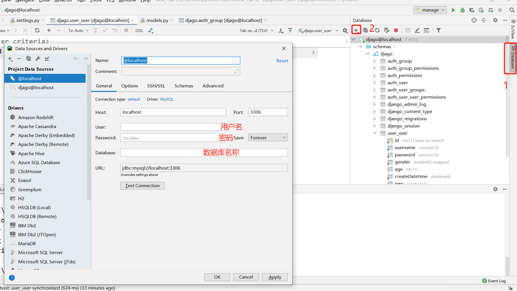Click the wrench icon in dialog toolbar
Image resolution: width=517 pixels, height=291 pixels.
pyautogui.click(x=38, y=59)
